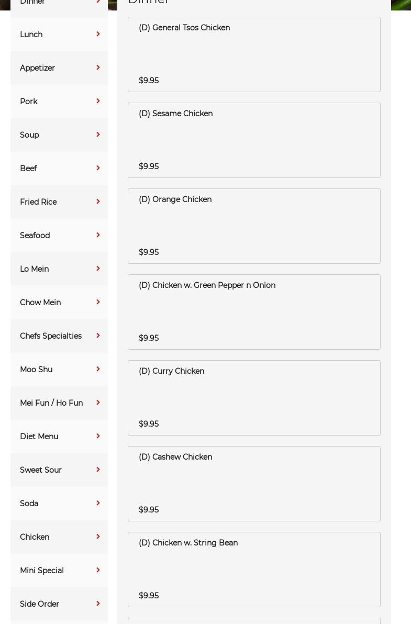Click the chevron beside Fried Rice

pos(98,202)
